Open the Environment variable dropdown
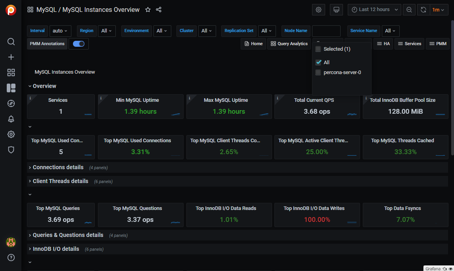The image size is (454, 271). click(162, 31)
